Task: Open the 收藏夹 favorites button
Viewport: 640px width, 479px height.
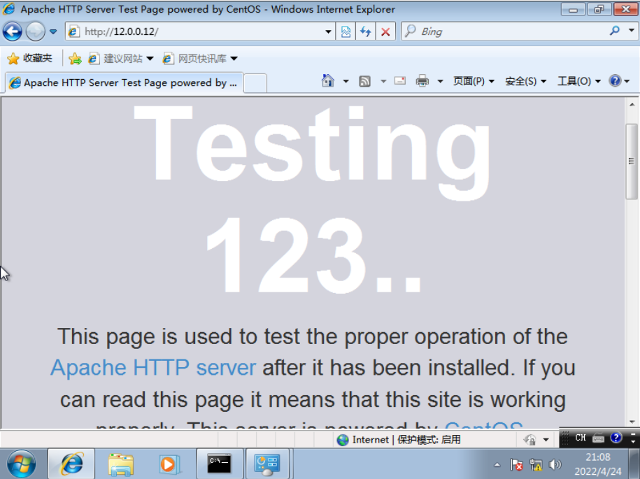Action: [30, 58]
